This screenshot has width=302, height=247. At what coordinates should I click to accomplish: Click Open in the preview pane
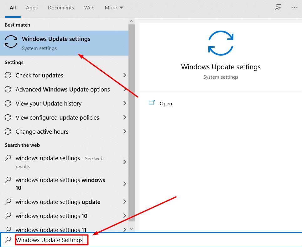click(166, 103)
